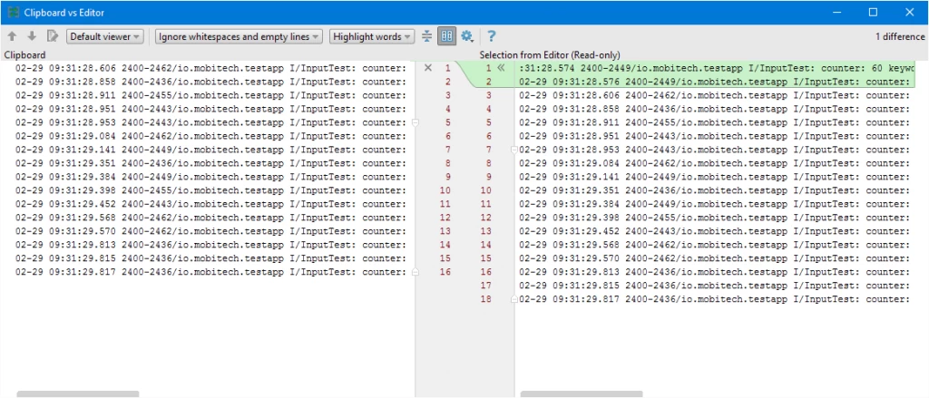The width and height of the screenshot is (929, 398).
Task: Collapse unchanged fragments icon
Action: tap(427, 37)
